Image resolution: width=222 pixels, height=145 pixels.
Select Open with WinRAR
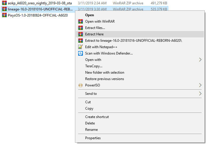click(140, 21)
